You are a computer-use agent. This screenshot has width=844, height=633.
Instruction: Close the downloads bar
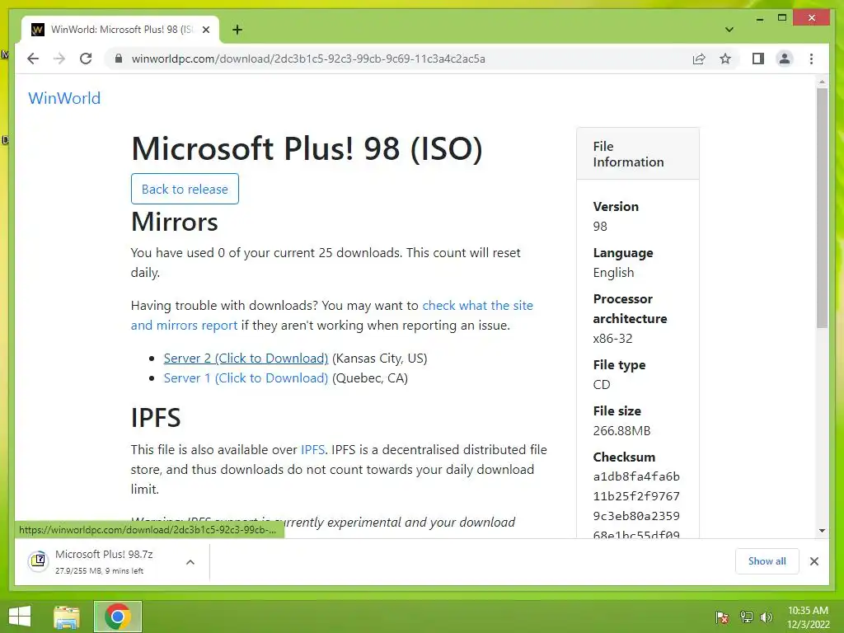(x=814, y=561)
